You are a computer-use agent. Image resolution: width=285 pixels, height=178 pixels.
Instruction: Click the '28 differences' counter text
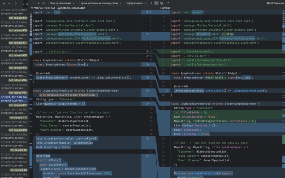275,3
